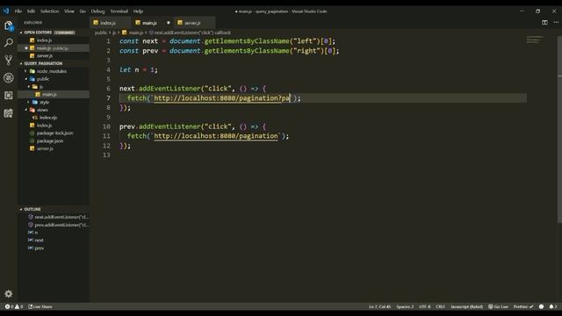Image resolution: width=562 pixels, height=316 pixels.
Task: Switch to the index.js editor tab
Action: tap(111, 23)
